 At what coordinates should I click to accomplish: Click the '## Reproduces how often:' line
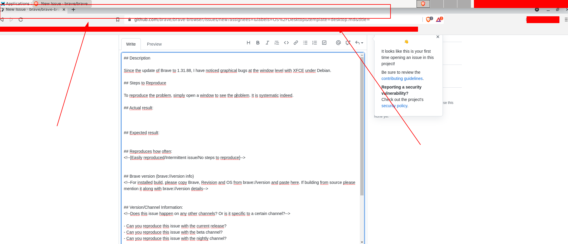click(148, 151)
